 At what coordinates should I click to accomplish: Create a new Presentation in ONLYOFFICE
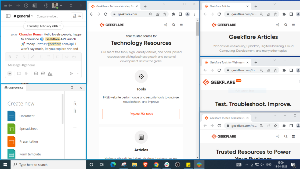pyautogui.click(x=28, y=141)
